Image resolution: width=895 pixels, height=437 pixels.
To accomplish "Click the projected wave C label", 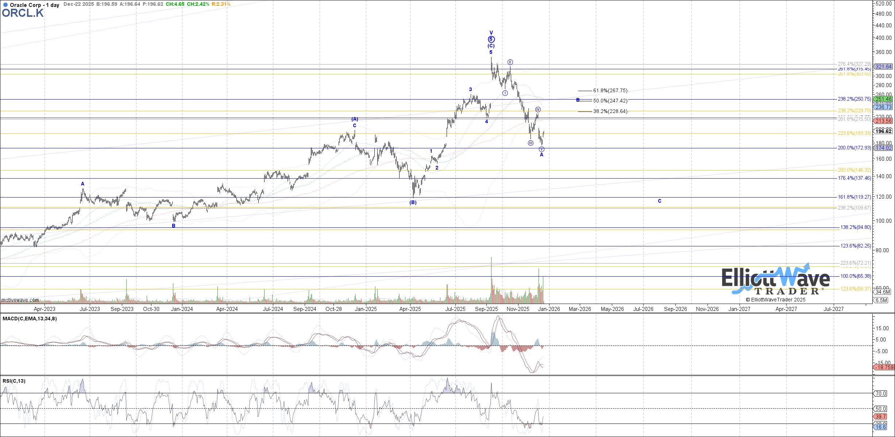I will (x=659, y=201).
